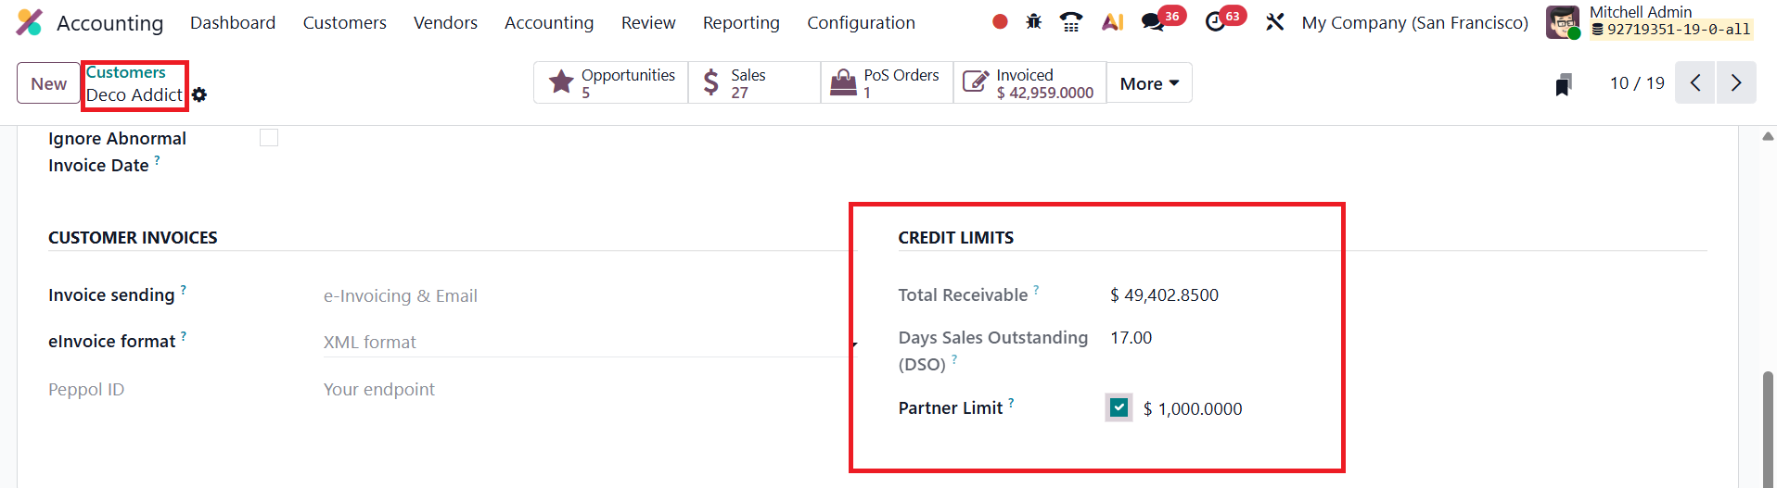1777x488 pixels.
Task: Click the Peppol ID endpoint input field
Action: tap(584, 390)
